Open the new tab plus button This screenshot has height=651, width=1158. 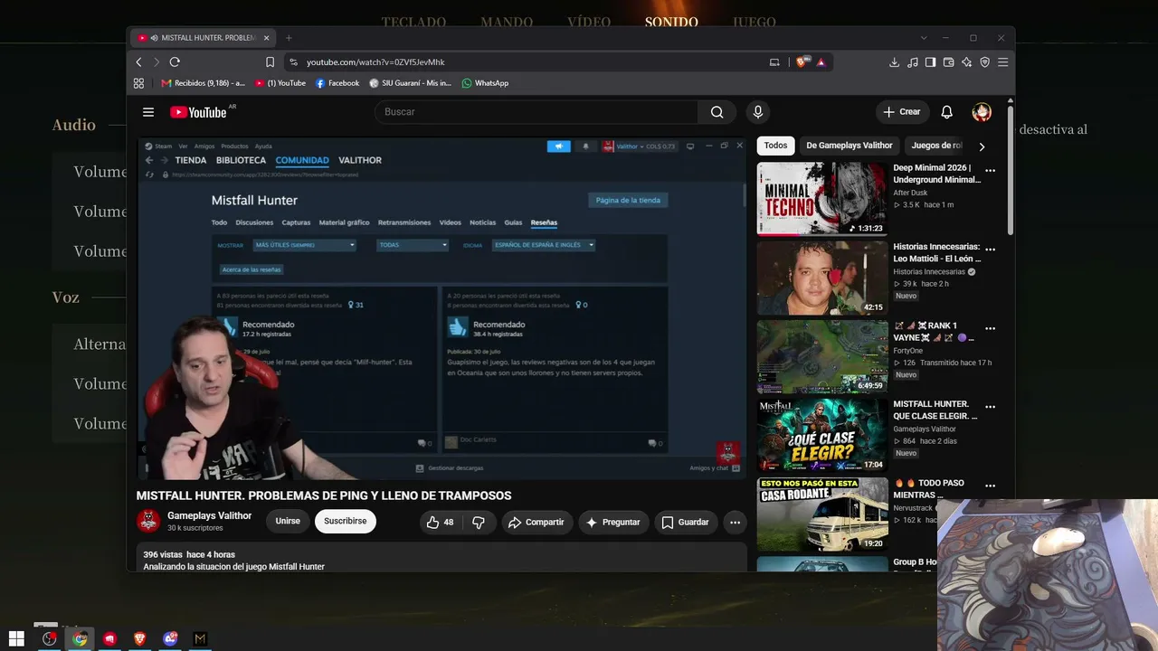click(289, 38)
